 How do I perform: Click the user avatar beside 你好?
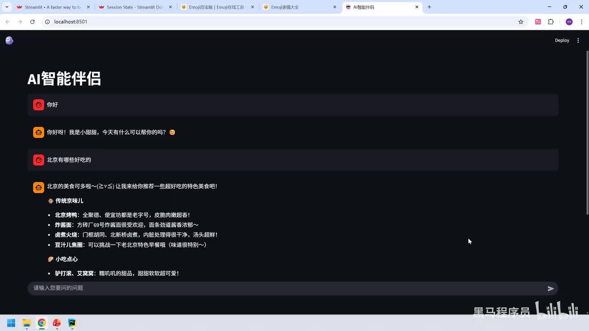pos(39,105)
